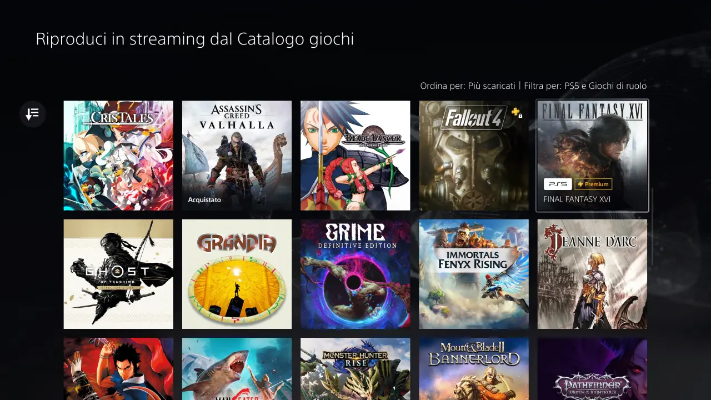
Task: Click the Premium badge on Final Fantasy XVI
Action: pos(593,184)
